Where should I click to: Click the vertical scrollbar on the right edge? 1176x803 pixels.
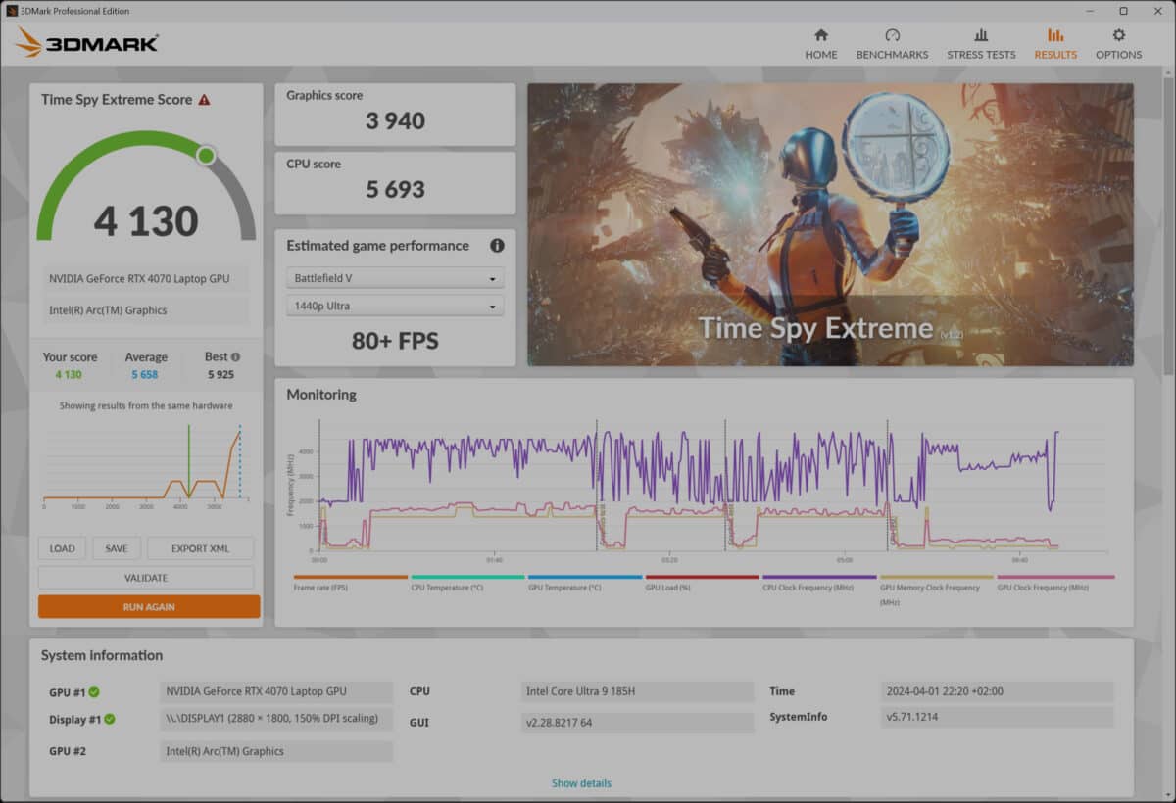click(1168, 225)
